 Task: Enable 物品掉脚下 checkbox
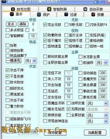coord(7,55)
